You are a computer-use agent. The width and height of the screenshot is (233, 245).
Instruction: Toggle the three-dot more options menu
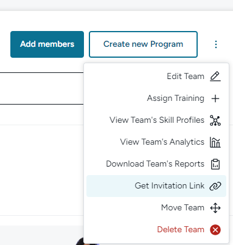pos(216,44)
